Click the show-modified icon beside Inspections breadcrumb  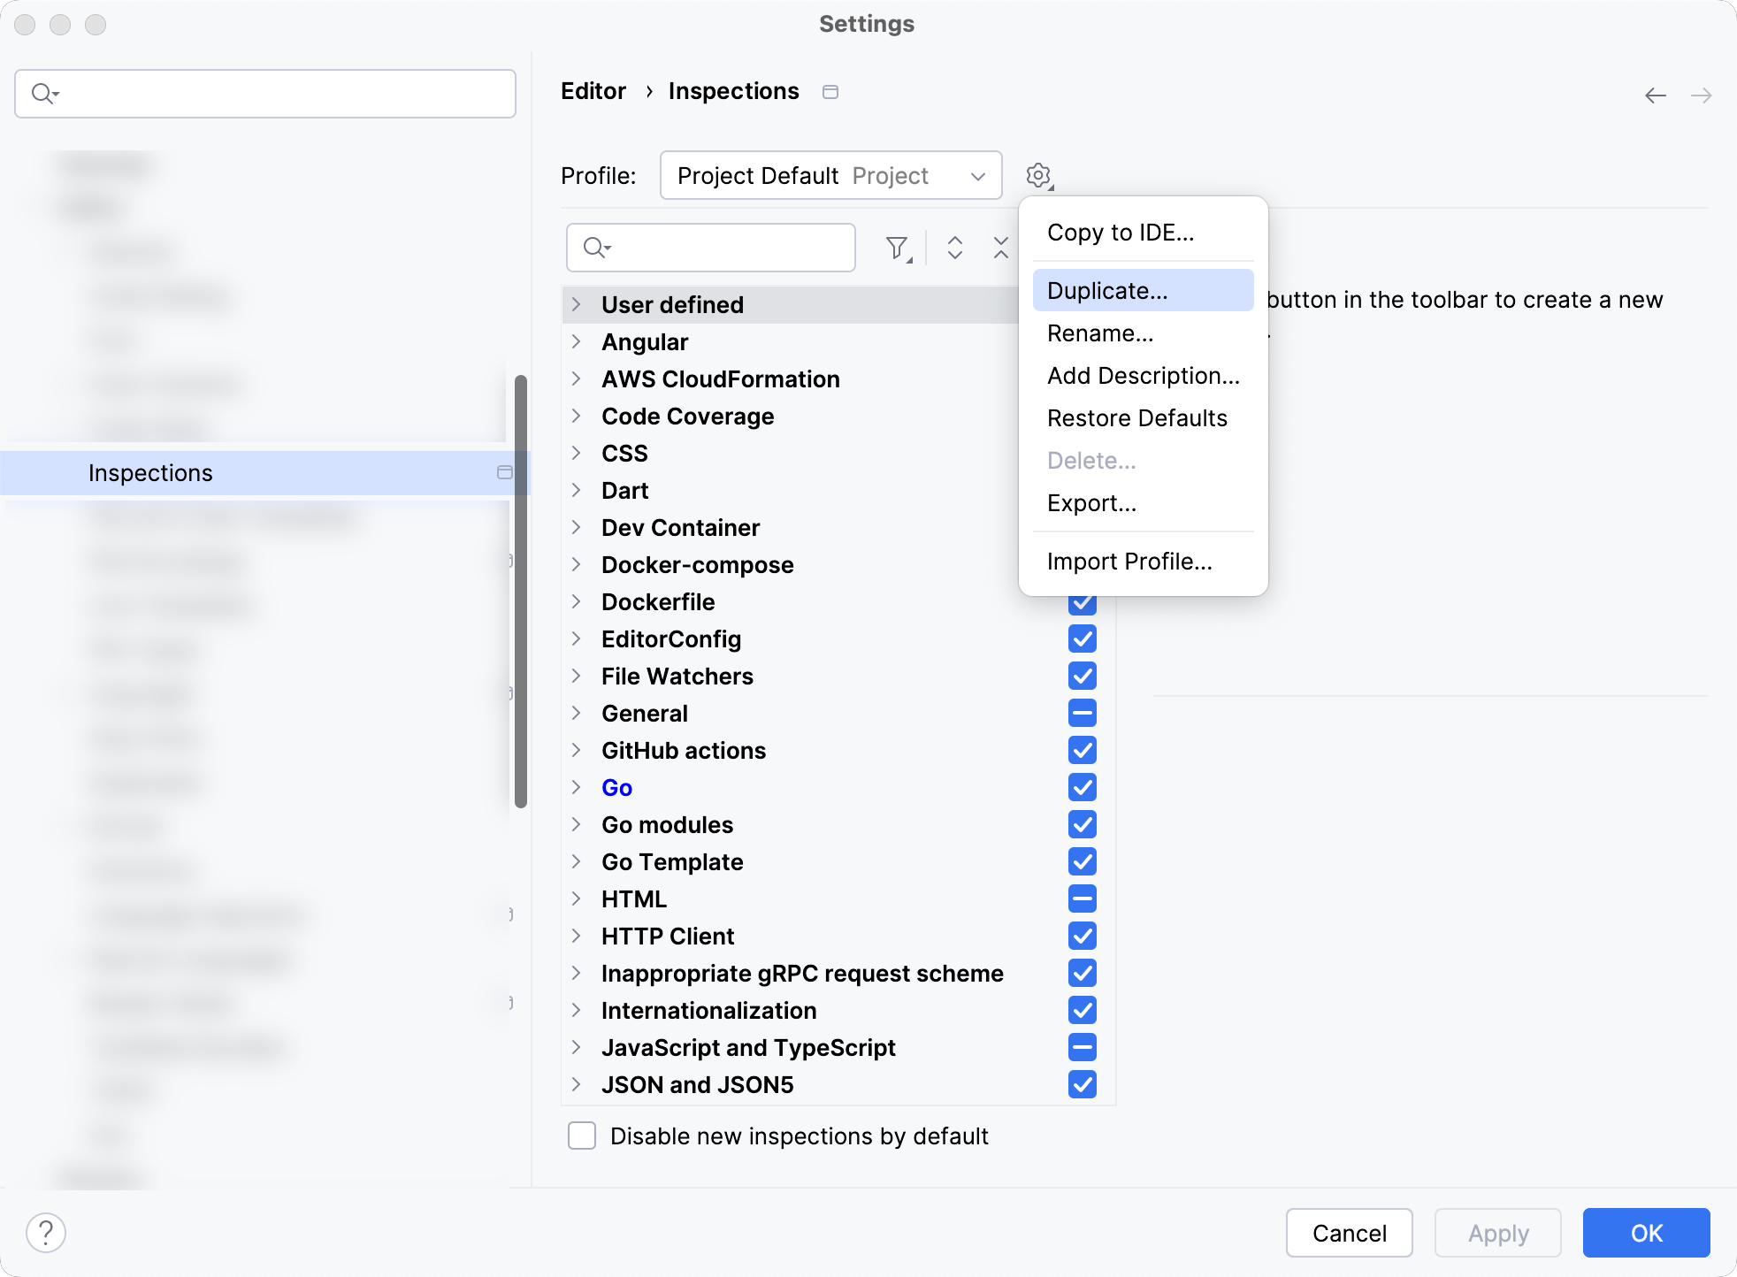830,91
